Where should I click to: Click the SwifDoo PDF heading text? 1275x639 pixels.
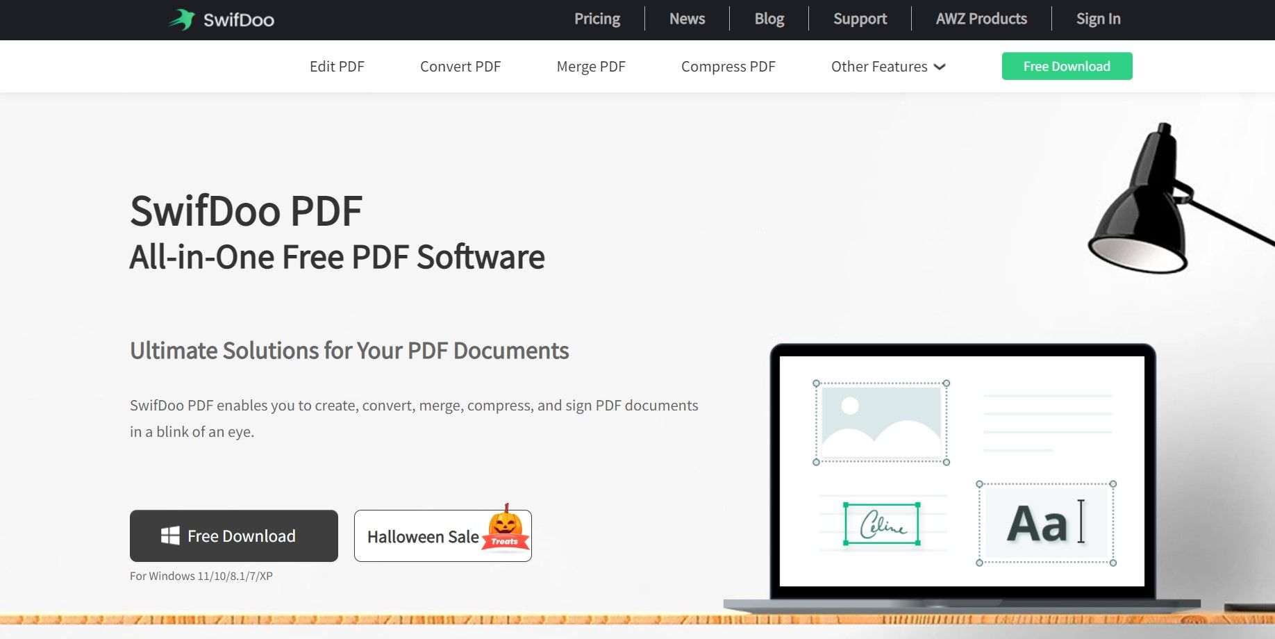246,211
